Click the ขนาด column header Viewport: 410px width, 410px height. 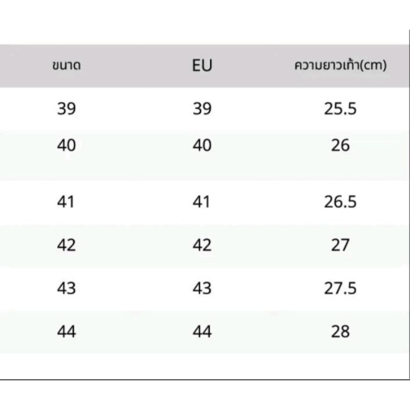(x=67, y=66)
